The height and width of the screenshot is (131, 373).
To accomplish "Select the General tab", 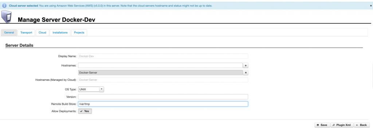I will click(x=9, y=33).
